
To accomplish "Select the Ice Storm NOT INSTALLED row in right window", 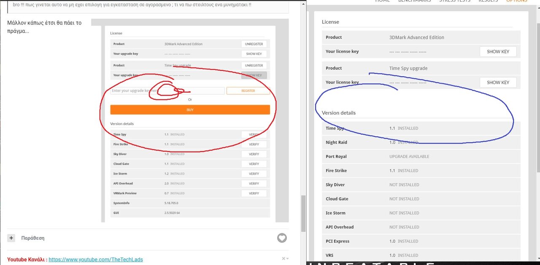I will [x=421, y=213].
